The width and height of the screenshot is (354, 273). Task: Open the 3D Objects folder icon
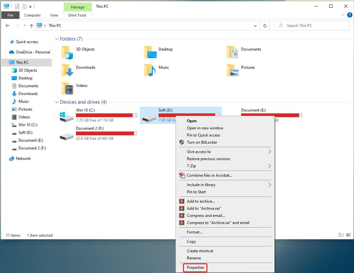coord(68,52)
